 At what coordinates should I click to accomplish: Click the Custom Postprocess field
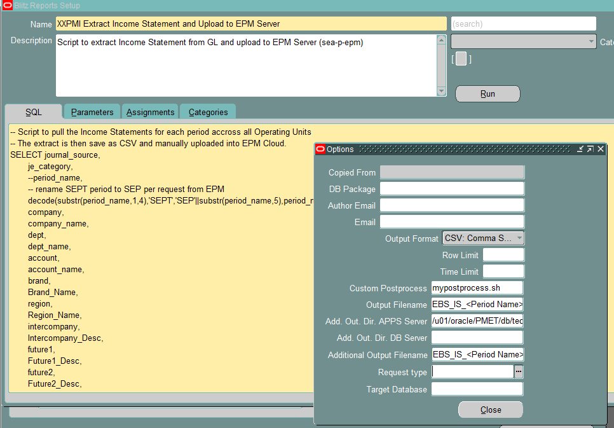pyautogui.click(x=477, y=287)
